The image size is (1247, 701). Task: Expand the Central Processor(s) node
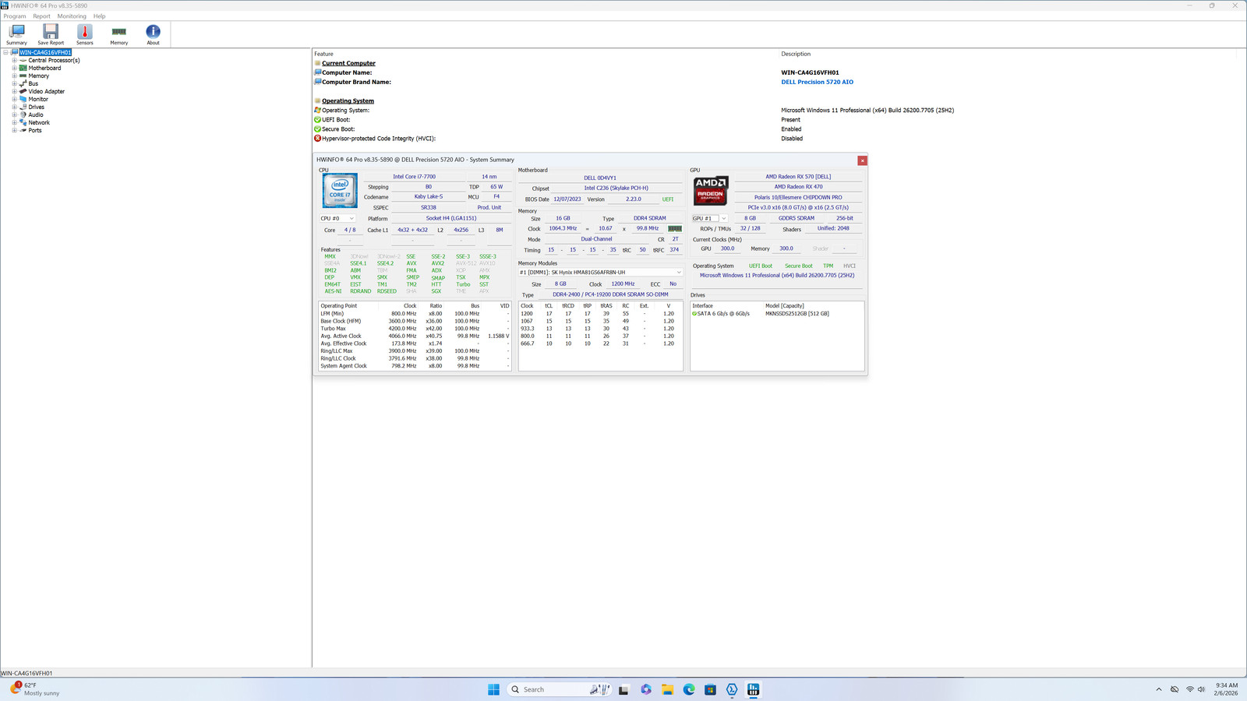click(14, 60)
